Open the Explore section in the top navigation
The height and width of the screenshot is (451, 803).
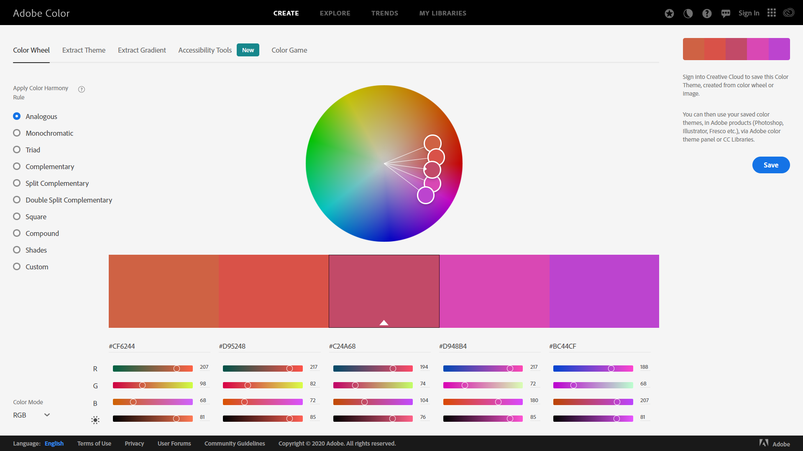tap(335, 13)
